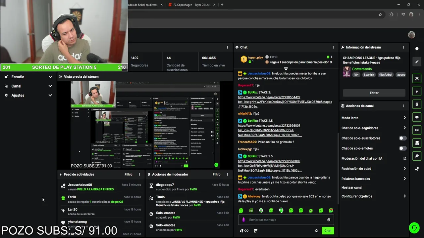Open Jesuschabue09 username in activity feed
The height and width of the screenshot is (238, 424).
(x=80, y=185)
